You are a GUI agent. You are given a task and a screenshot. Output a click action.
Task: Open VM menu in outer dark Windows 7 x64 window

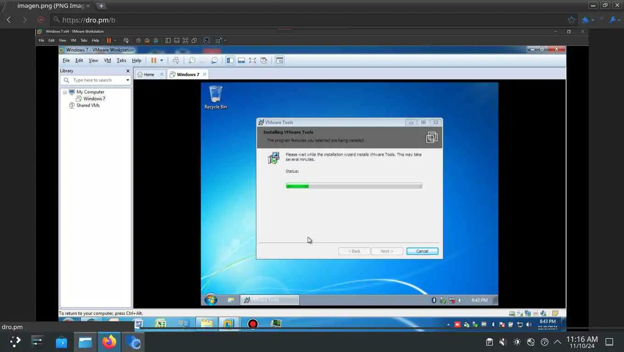(73, 40)
